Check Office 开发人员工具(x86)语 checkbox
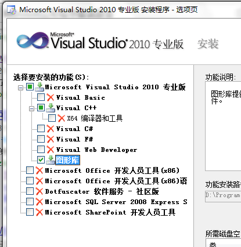 click(30, 181)
